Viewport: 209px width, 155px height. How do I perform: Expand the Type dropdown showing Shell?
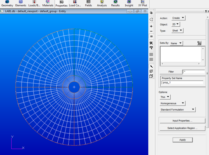point(178,31)
